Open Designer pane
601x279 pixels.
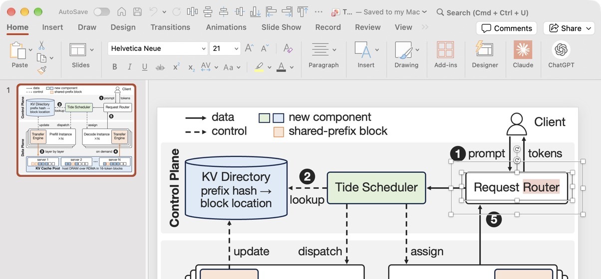(485, 55)
